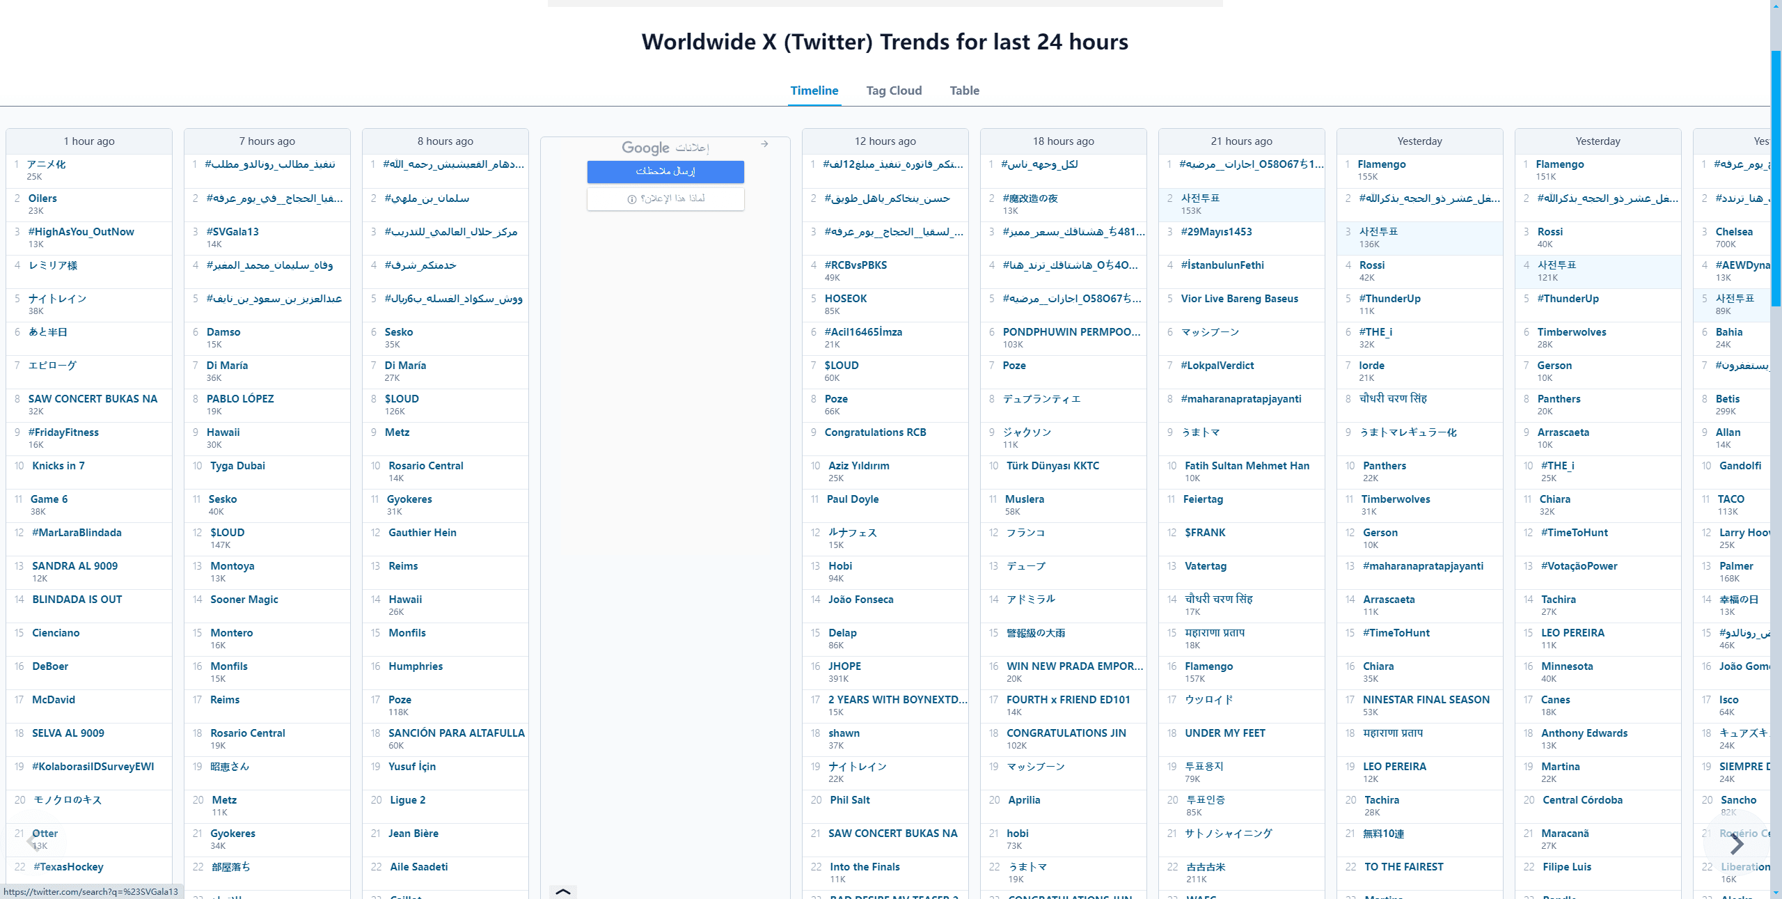Switch to the Timeline tab
The width and height of the screenshot is (1782, 899).
(x=814, y=91)
